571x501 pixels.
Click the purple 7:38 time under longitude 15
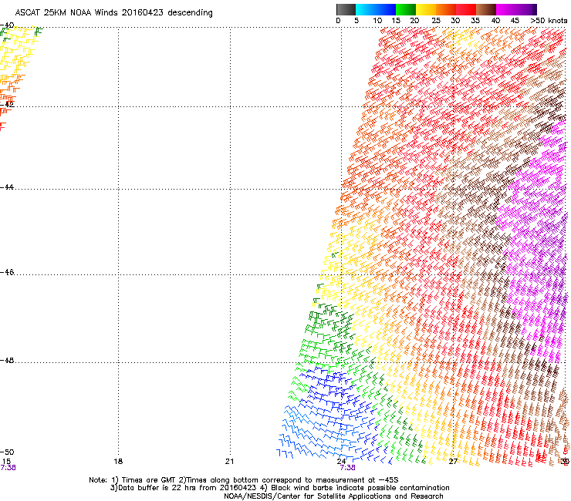pyautogui.click(x=8, y=468)
